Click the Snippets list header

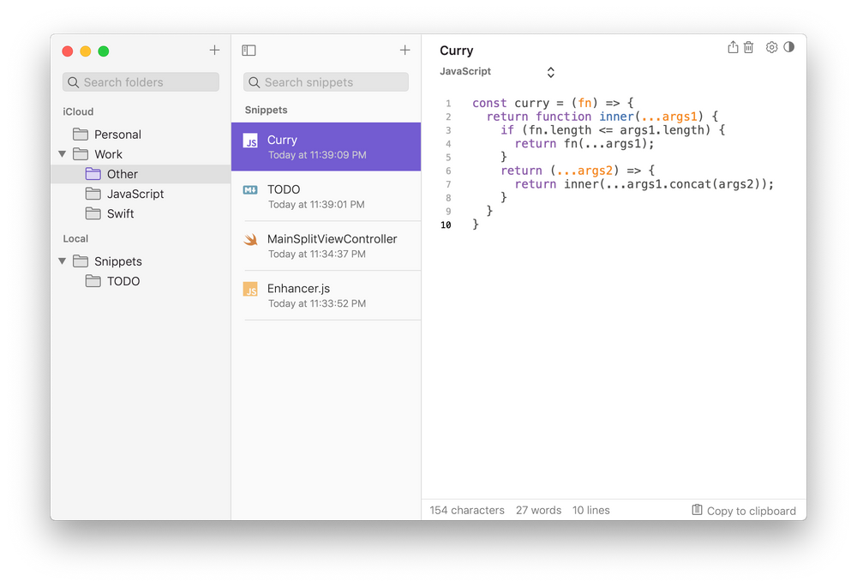(267, 110)
